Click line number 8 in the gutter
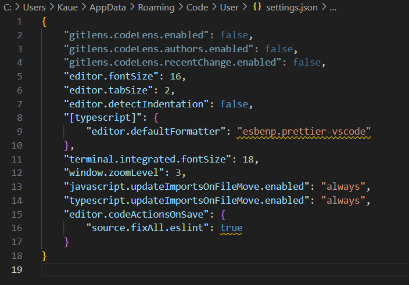 click(x=20, y=118)
